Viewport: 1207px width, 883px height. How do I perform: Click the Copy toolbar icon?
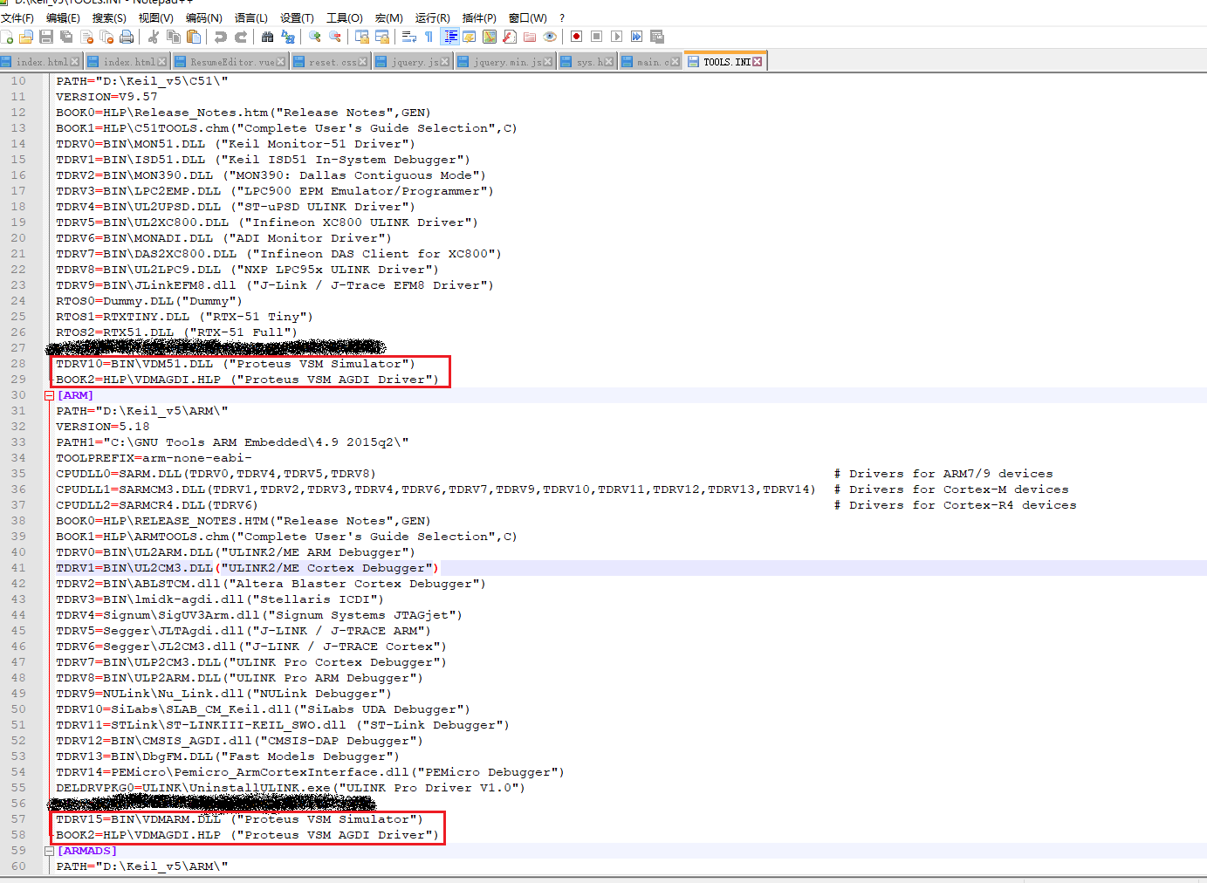coord(174,37)
